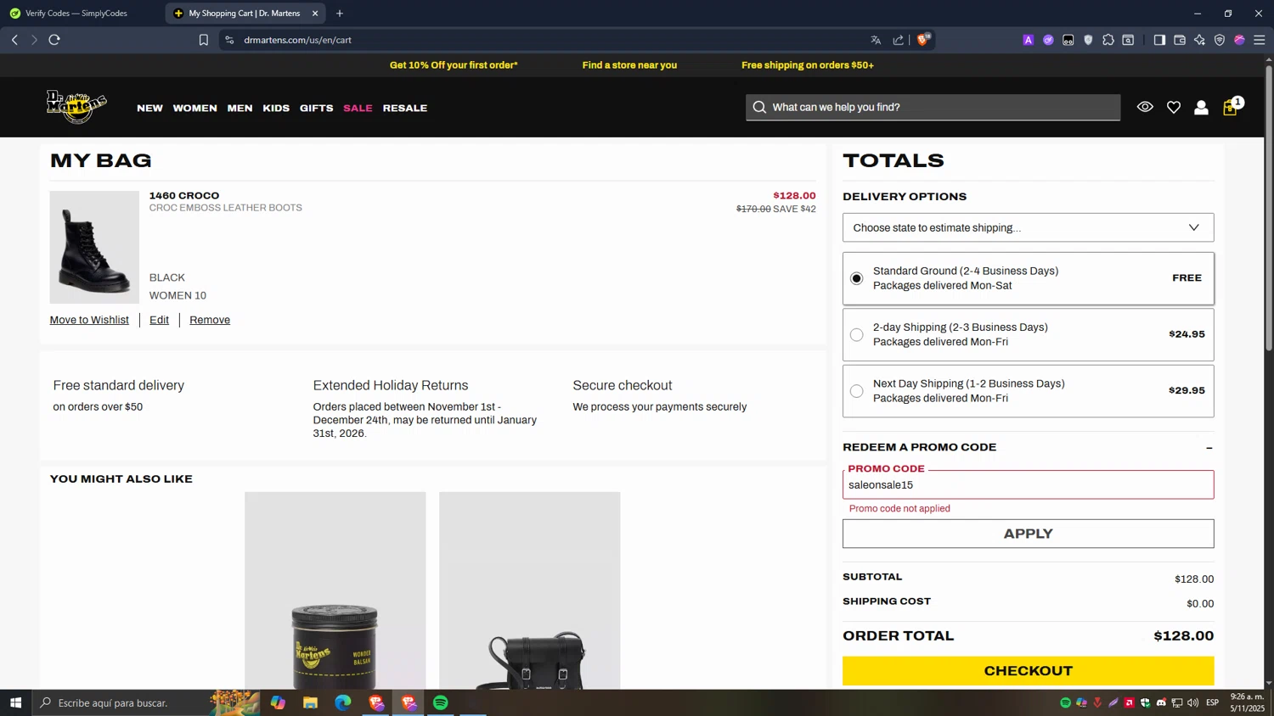Click the share page icon

coord(898,40)
